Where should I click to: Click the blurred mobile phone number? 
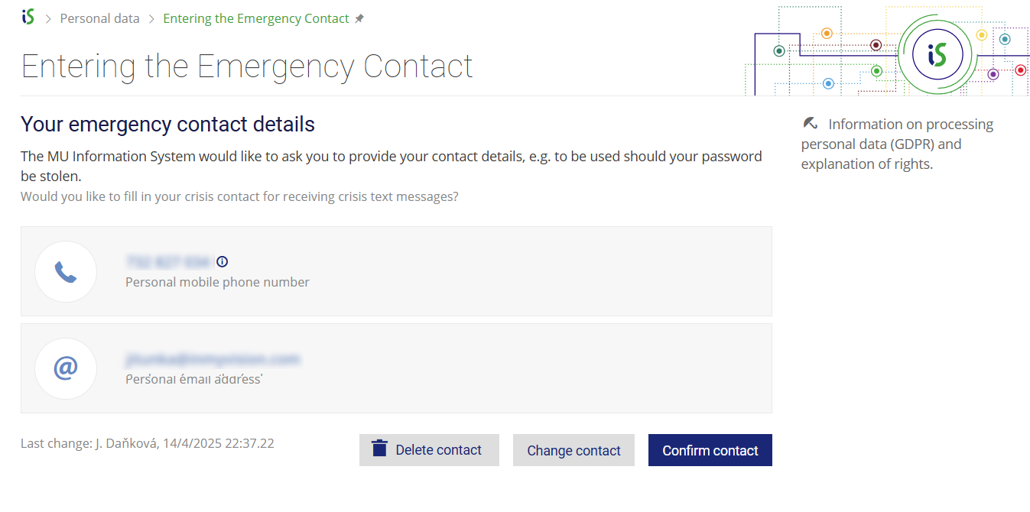[x=167, y=262]
